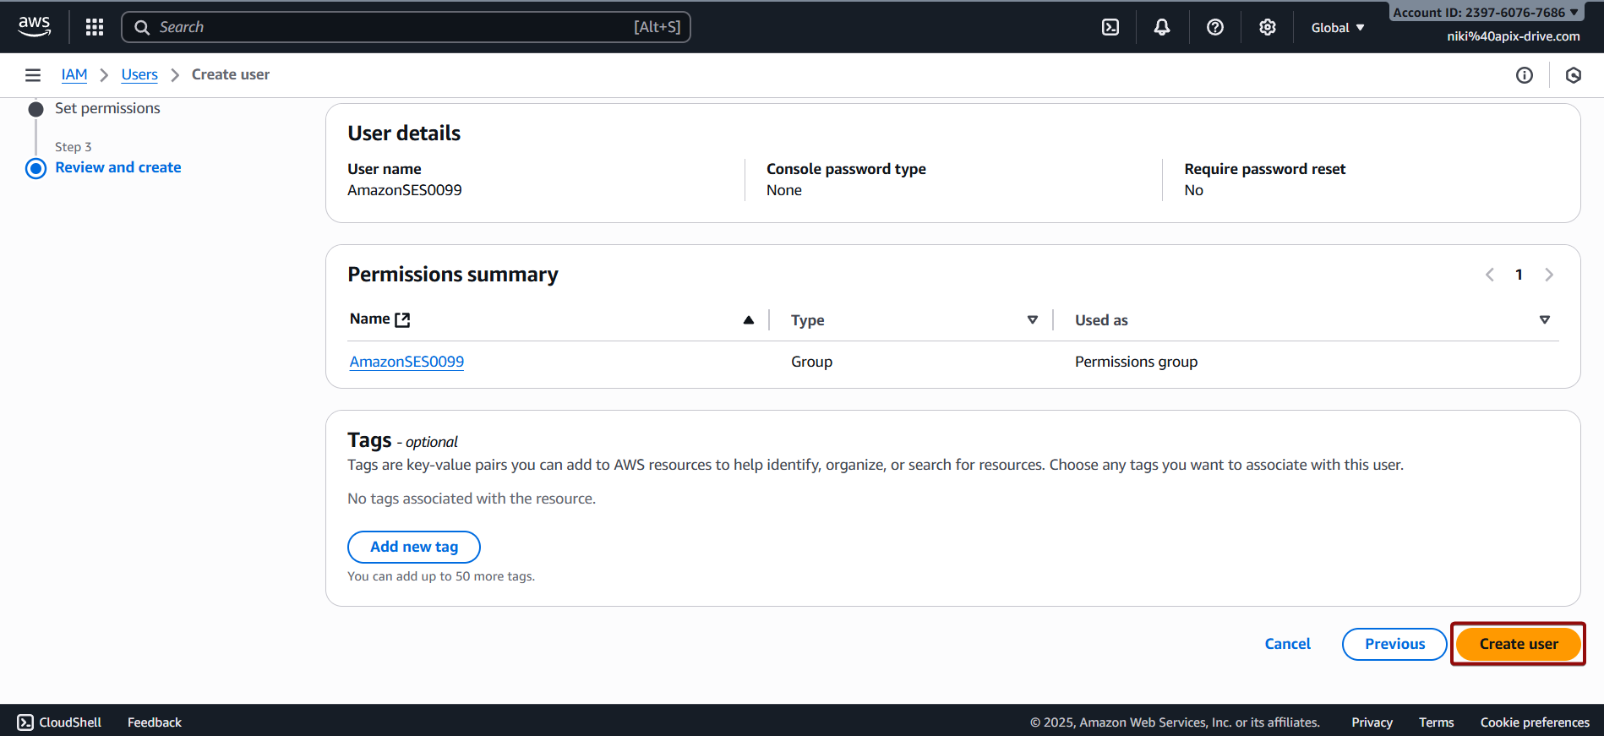Click the AWS logo home icon

pyautogui.click(x=34, y=26)
